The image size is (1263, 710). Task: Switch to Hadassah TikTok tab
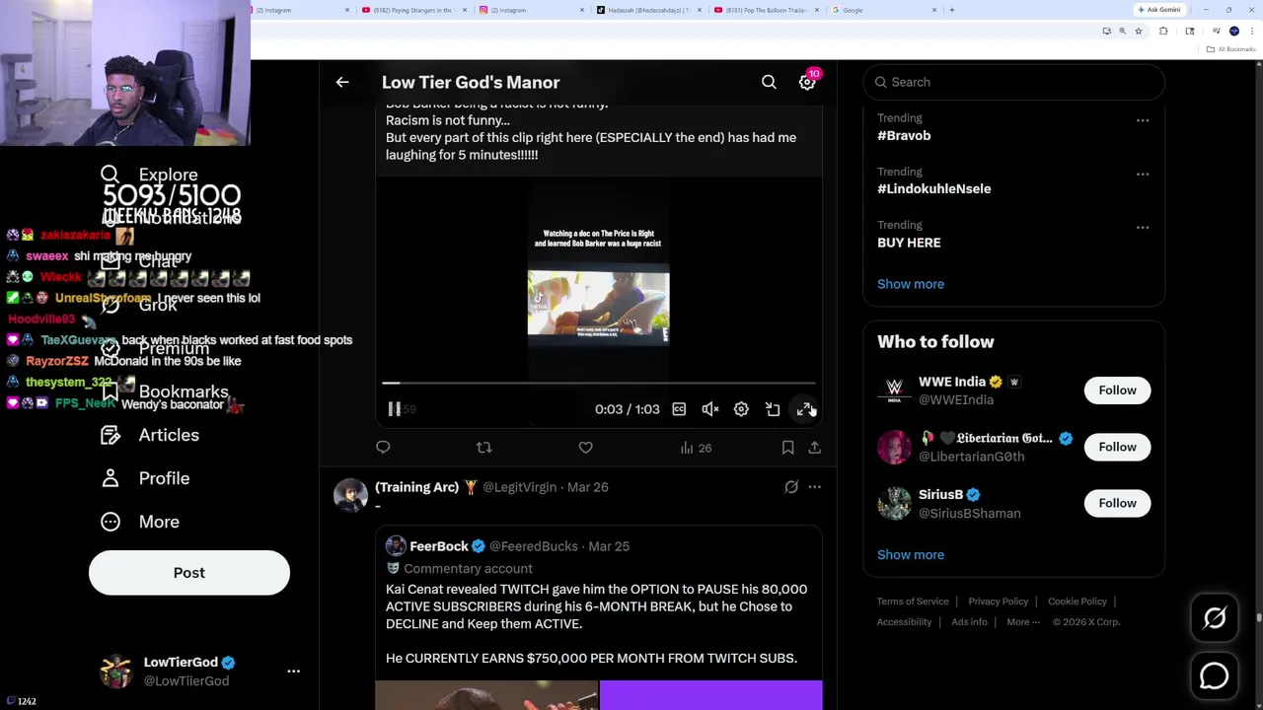649,10
